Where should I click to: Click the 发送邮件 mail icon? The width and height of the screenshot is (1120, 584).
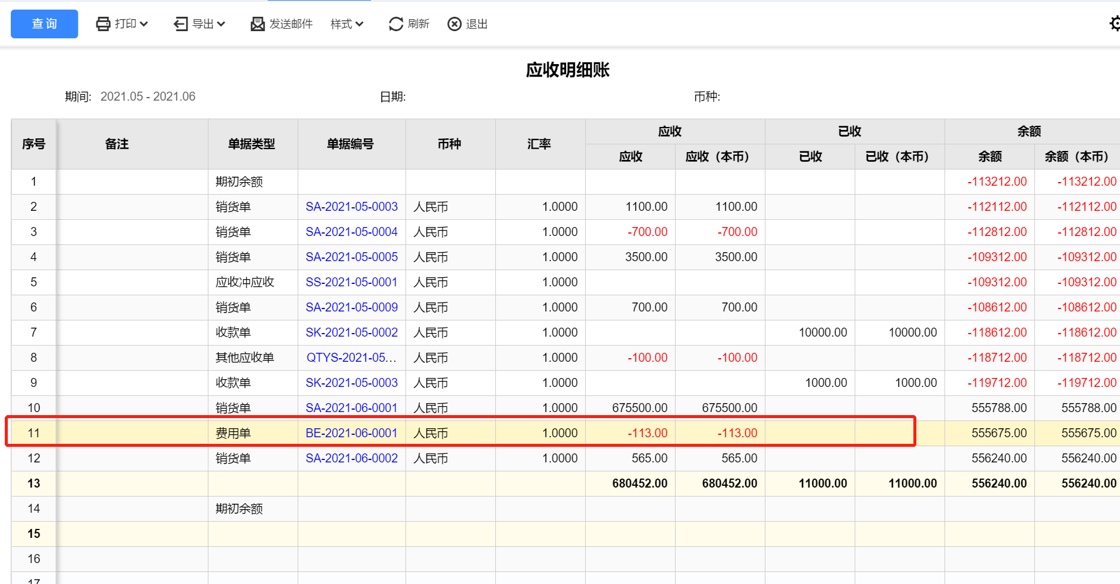[x=258, y=24]
